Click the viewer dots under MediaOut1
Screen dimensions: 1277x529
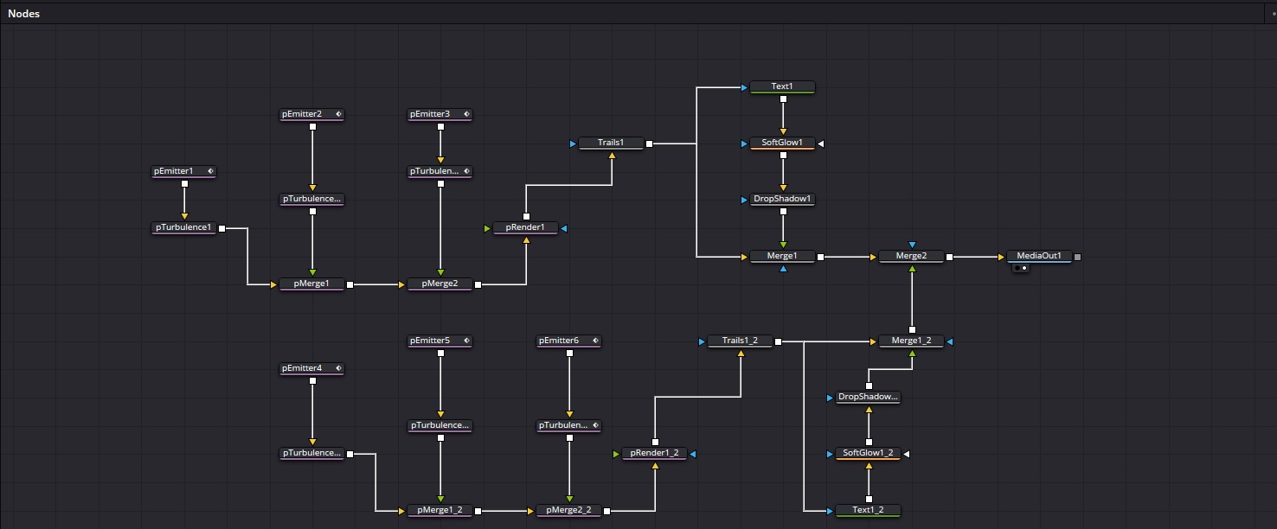click(1021, 268)
